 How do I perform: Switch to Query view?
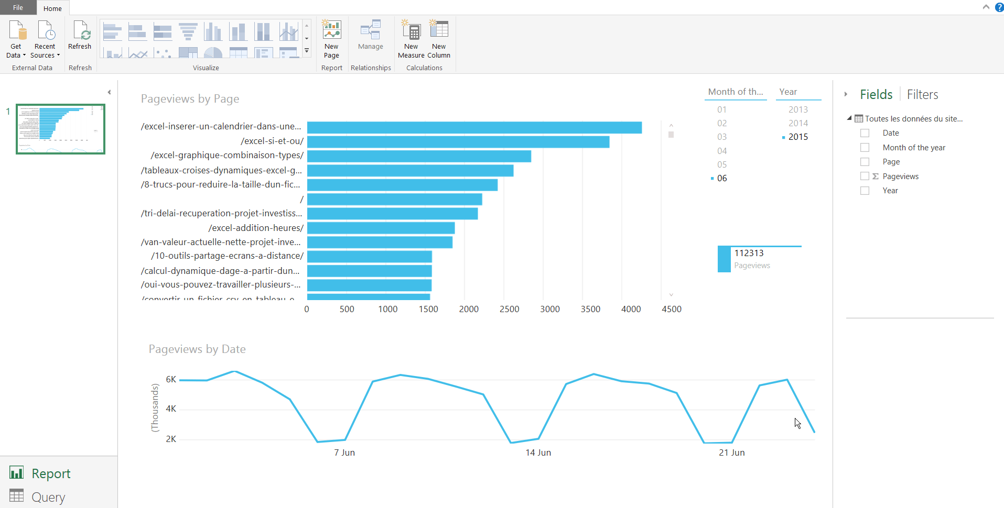click(48, 496)
